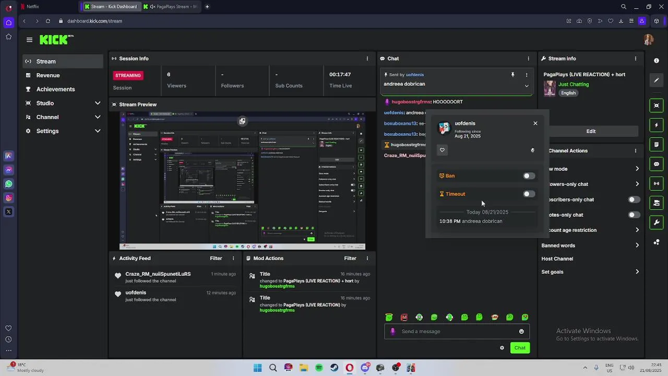The width and height of the screenshot is (668, 376).
Task: Close the uofdenis user card
Action: pyautogui.click(x=535, y=123)
